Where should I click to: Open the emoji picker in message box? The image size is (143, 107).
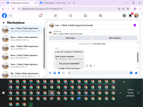pyautogui.click(x=131, y=73)
